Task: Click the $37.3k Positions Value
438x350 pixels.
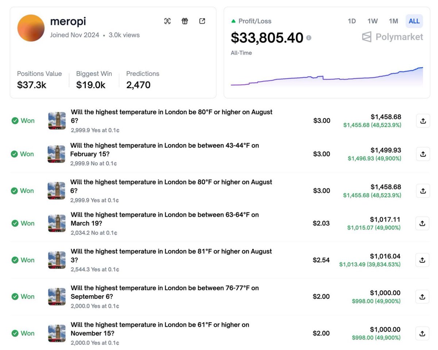Action: pyautogui.click(x=32, y=85)
